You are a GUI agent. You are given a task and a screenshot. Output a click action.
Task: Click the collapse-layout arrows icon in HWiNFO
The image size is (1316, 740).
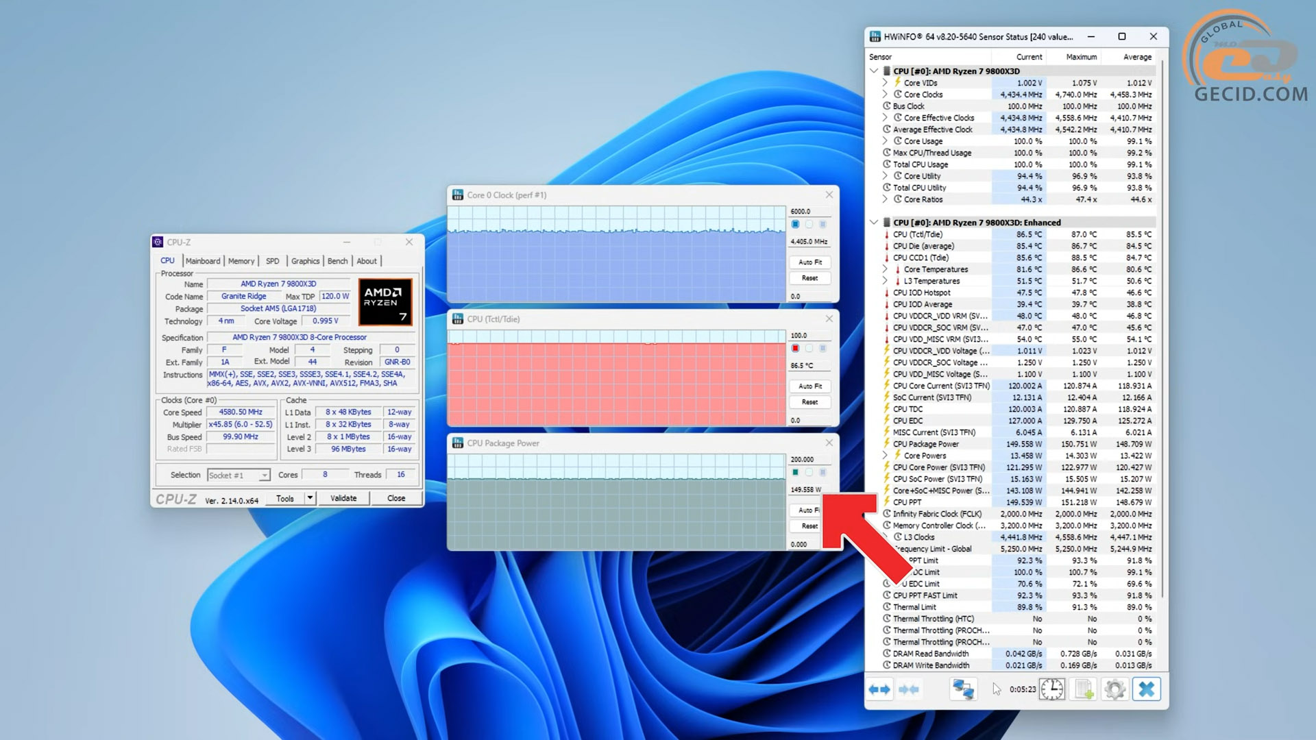[x=909, y=689]
